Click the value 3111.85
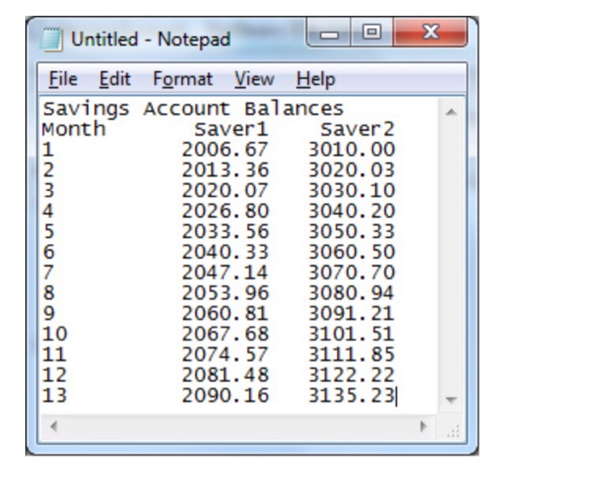Screen dimensions: 591x489 tap(352, 355)
